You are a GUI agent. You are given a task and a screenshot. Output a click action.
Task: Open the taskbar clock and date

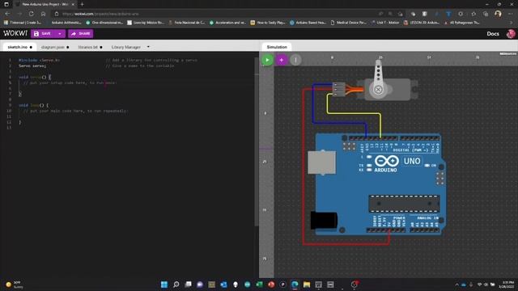pyautogui.click(x=507, y=285)
